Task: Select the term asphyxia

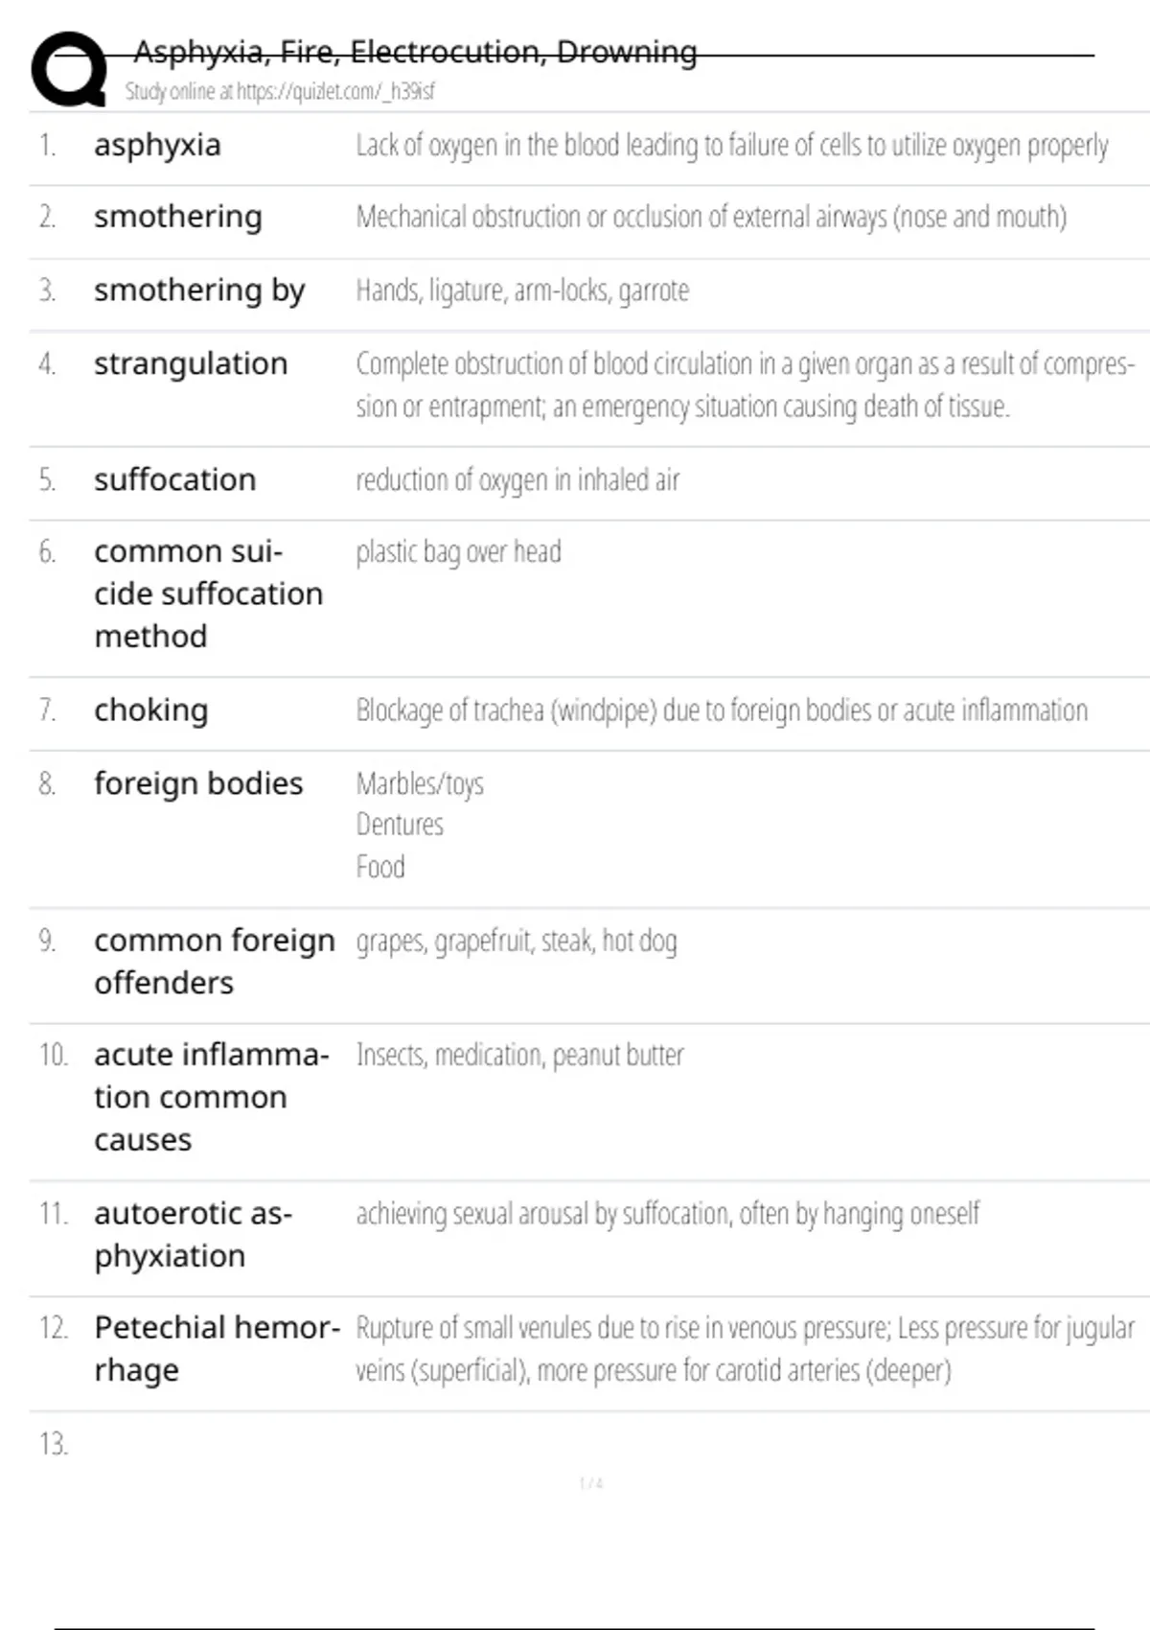Action: coord(157,146)
